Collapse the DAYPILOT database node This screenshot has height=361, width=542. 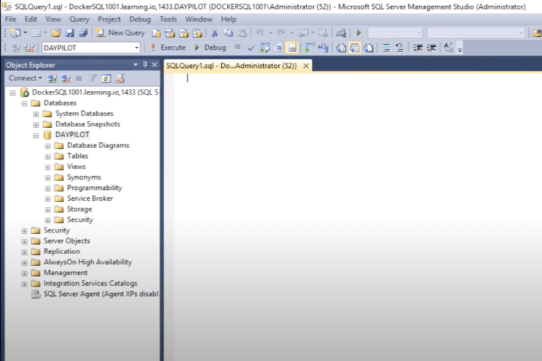[36, 136]
